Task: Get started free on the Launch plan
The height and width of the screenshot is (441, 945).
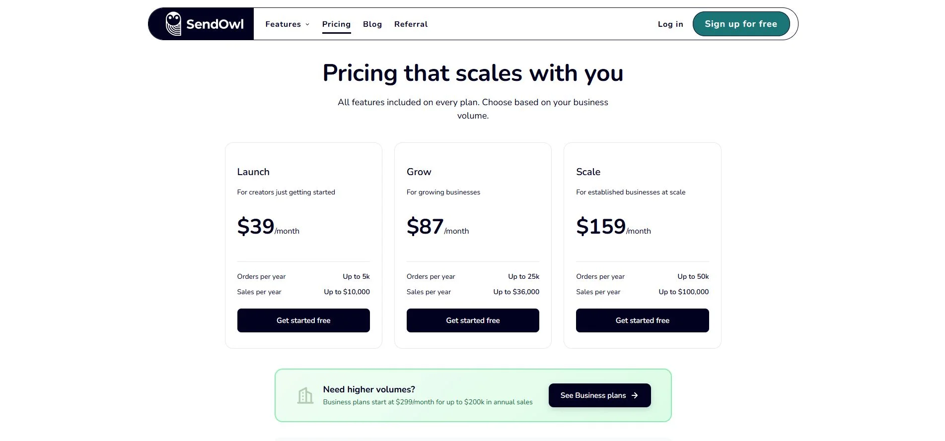Action: tap(303, 320)
